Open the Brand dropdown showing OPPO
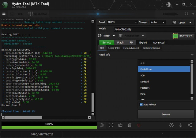This screenshot has height=138, width=196. [x=122, y=22]
